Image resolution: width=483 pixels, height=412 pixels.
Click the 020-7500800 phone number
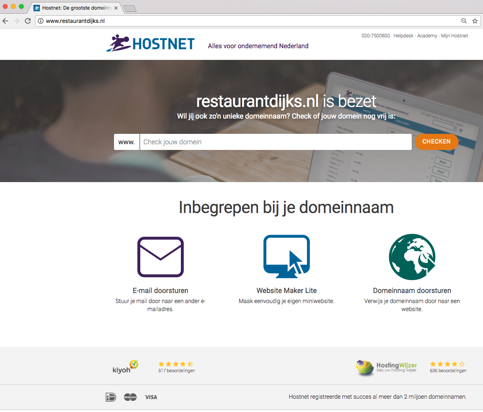click(375, 36)
